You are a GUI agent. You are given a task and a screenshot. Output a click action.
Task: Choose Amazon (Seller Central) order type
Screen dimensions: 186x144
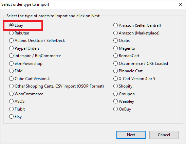137,25
